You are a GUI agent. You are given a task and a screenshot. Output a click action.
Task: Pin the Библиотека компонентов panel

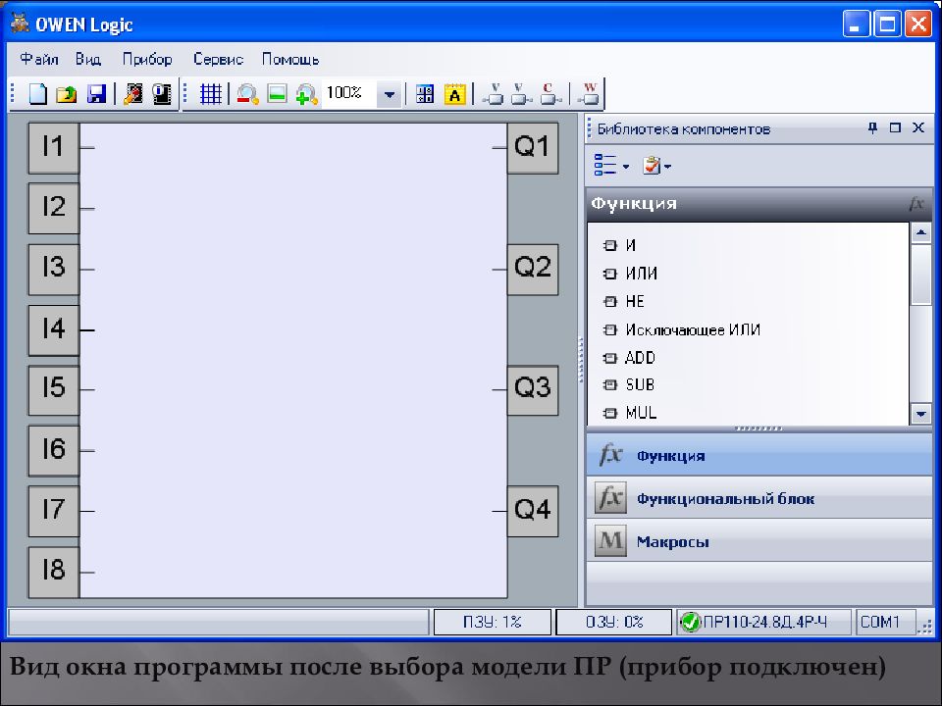click(x=873, y=127)
